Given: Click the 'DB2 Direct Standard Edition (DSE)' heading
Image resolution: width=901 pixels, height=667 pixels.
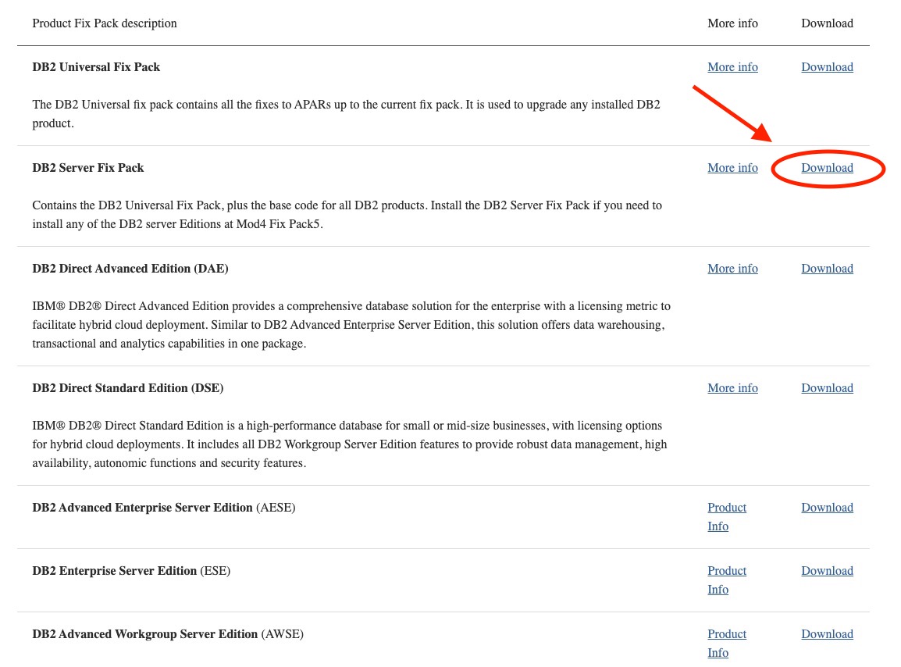Looking at the screenshot, I should click(127, 388).
